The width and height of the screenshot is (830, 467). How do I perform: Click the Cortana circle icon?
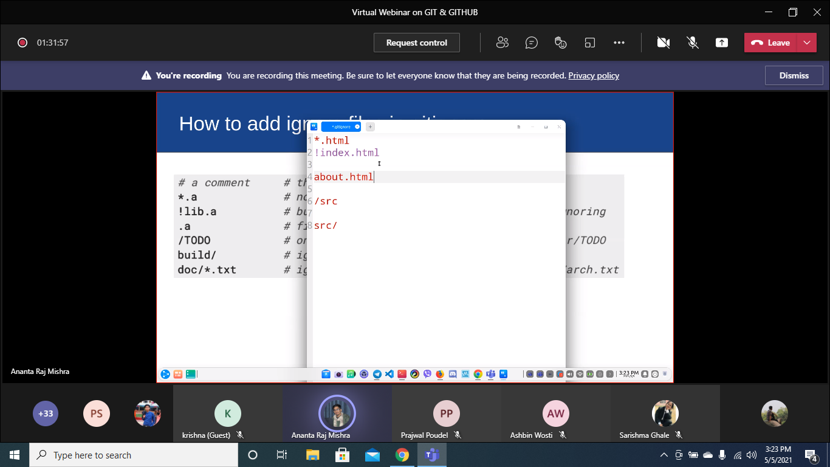253,455
